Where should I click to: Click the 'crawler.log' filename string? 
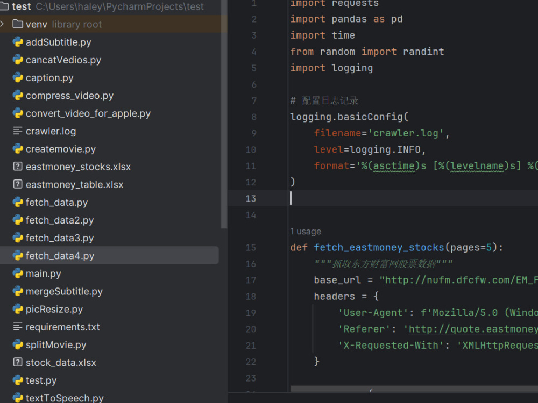(406, 133)
